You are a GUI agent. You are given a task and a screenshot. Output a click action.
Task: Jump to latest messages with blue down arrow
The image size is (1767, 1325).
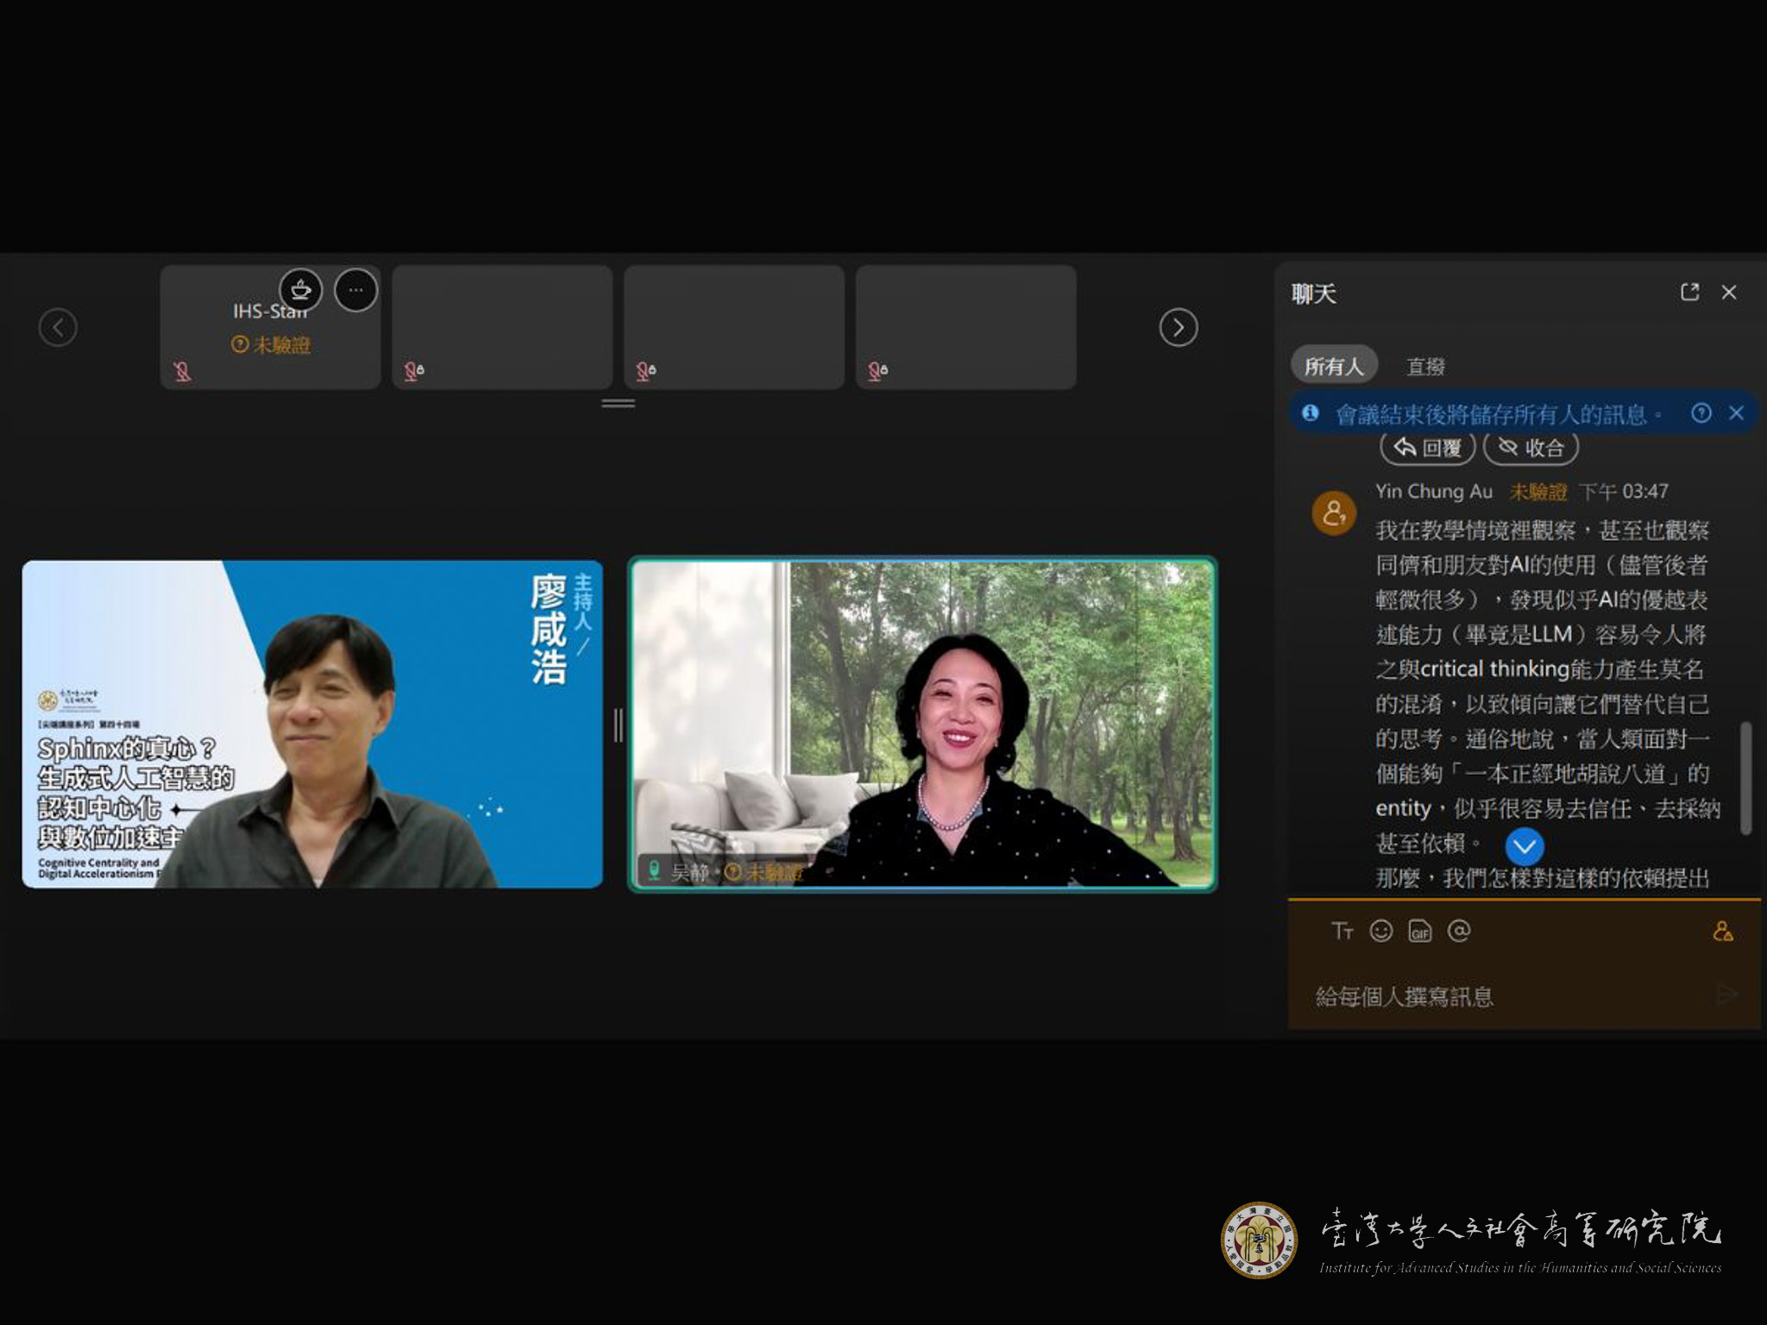pyautogui.click(x=1525, y=846)
